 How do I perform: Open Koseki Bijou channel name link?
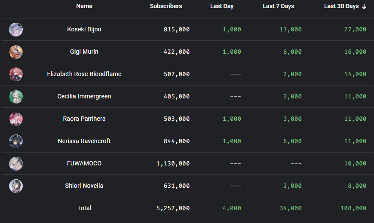[84, 29]
